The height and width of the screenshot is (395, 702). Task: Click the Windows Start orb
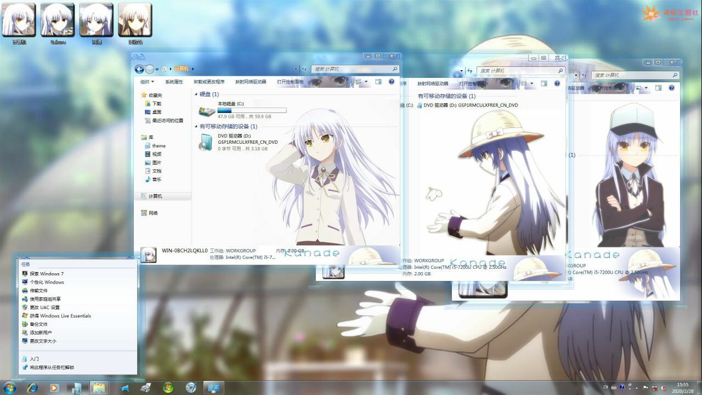10,388
